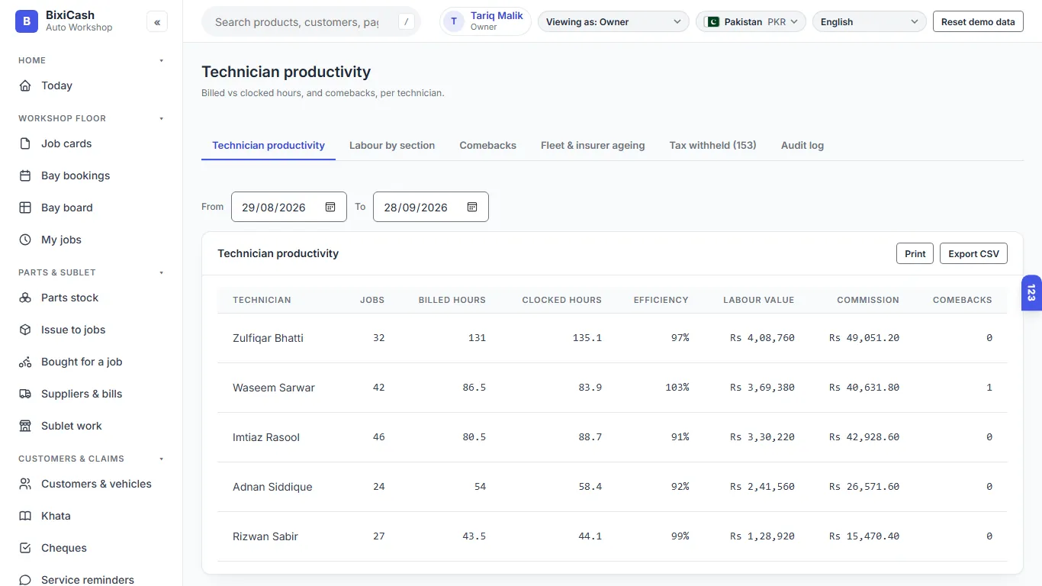The width and height of the screenshot is (1042, 586).
Task: Open Bay bookings via its calendar icon
Action: tap(25, 175)
